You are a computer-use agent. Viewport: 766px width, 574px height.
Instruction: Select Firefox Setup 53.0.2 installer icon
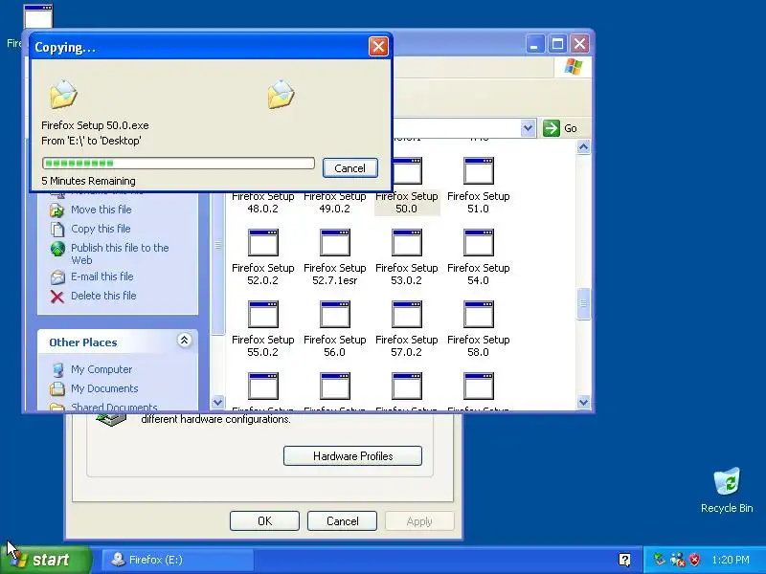pos(406,243)
